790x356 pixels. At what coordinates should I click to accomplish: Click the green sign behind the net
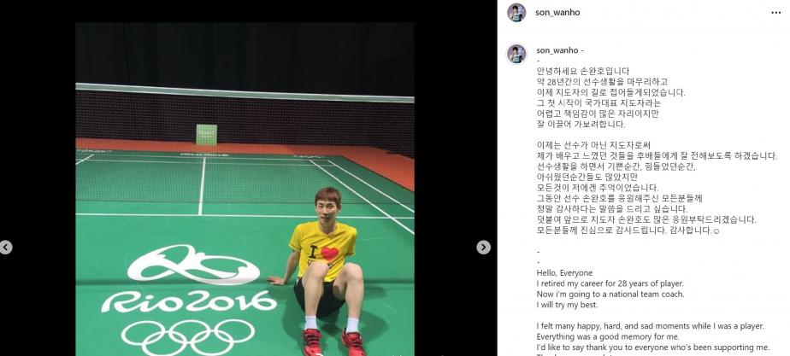[207, 135]
